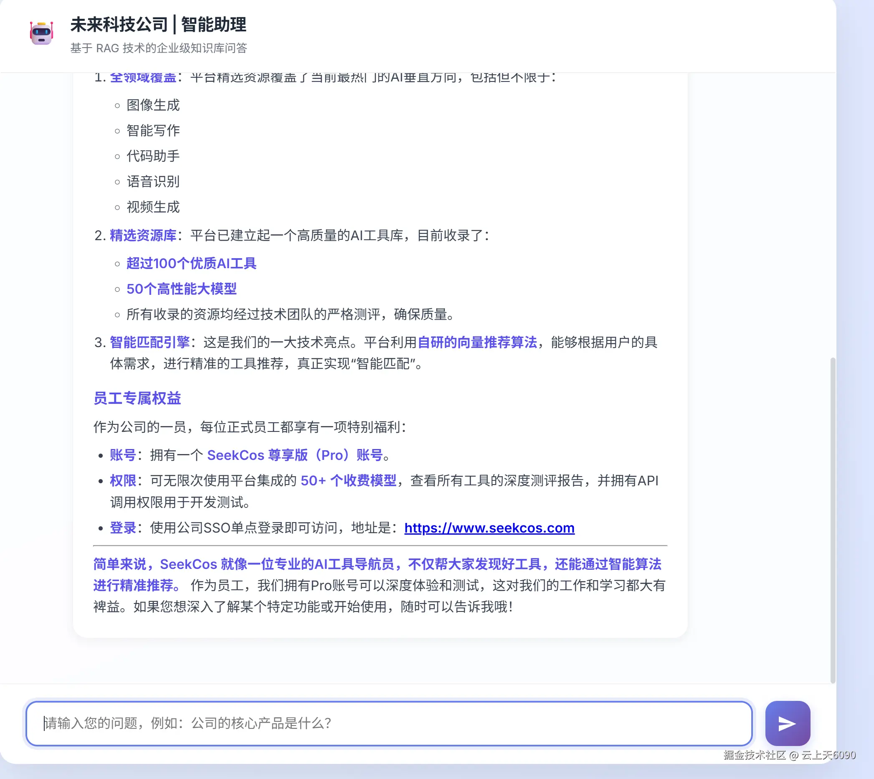Click the subtitle mentioning RAG 技术
This screenshot has height=779, width=874.
[158, 48]
